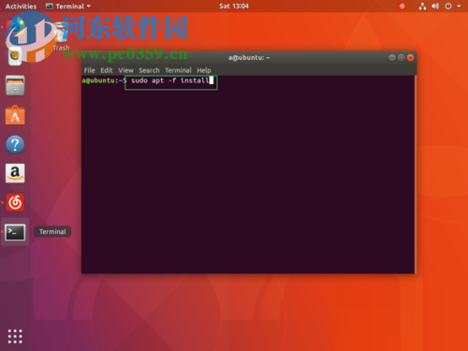Expand the system menu arrow at top right
Image resolution: width=468 pixels, height=351 pixels.
(x=459, y=6)
